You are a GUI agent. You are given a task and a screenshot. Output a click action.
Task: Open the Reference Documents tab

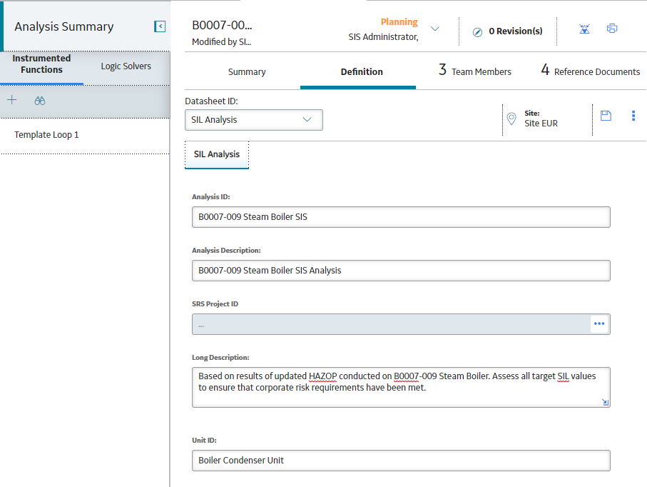[x=591, y=70]
